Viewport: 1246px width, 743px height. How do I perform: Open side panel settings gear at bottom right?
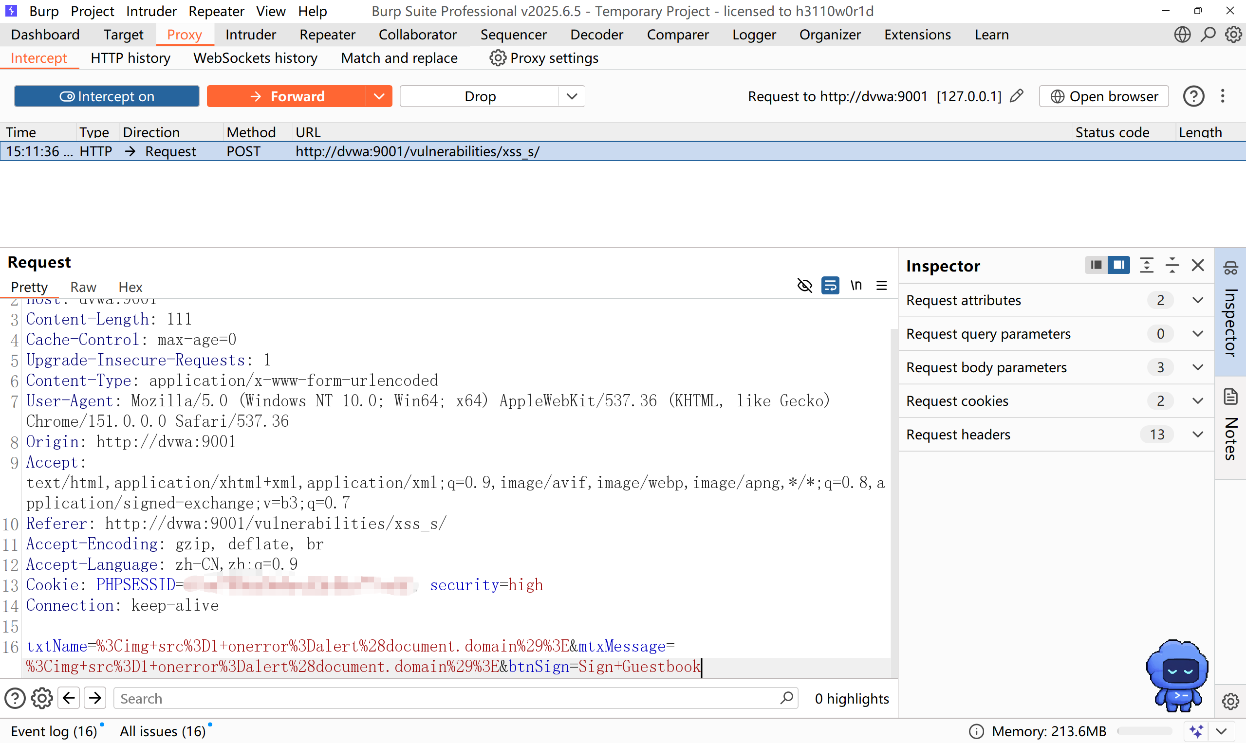pos(1230,701)
